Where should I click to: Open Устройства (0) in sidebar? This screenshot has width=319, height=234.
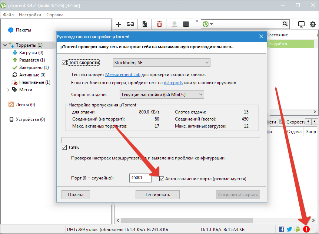[x=30, y=119]
